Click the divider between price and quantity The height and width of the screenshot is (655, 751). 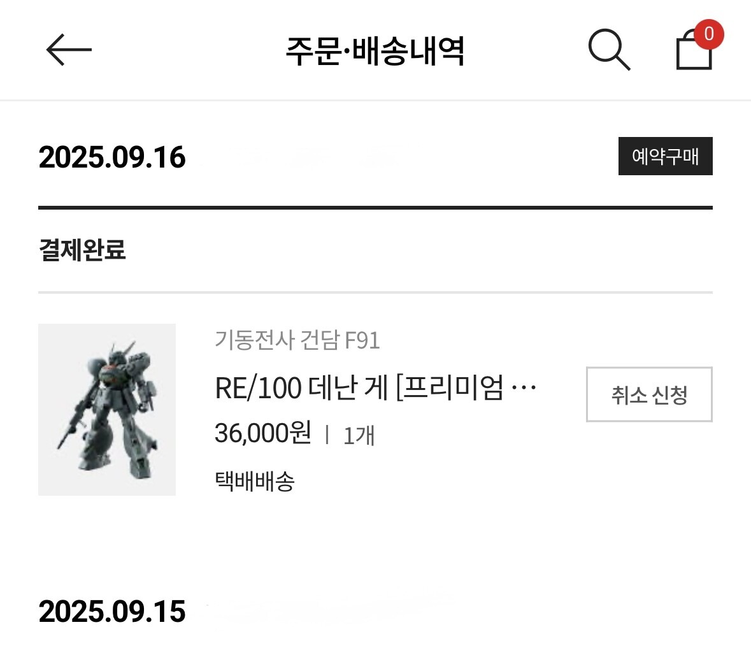click(x=327, y=435)
